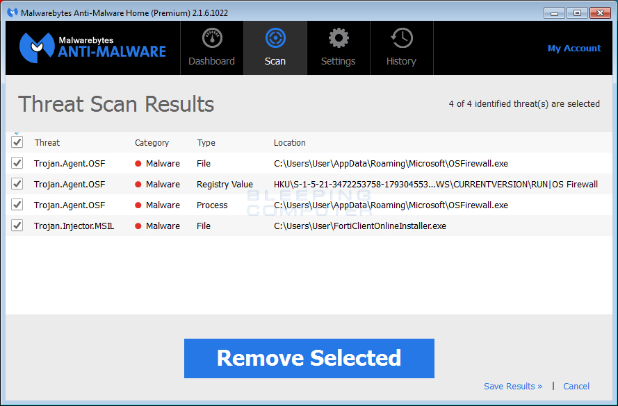The height and width of the screenshot is (406, 618).
Task: Switch to the Dashboard tab
Action: coord(211,61)
